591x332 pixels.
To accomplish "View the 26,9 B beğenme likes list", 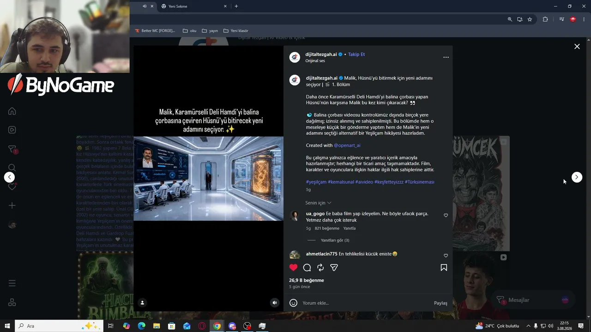I will click(307, 280).
